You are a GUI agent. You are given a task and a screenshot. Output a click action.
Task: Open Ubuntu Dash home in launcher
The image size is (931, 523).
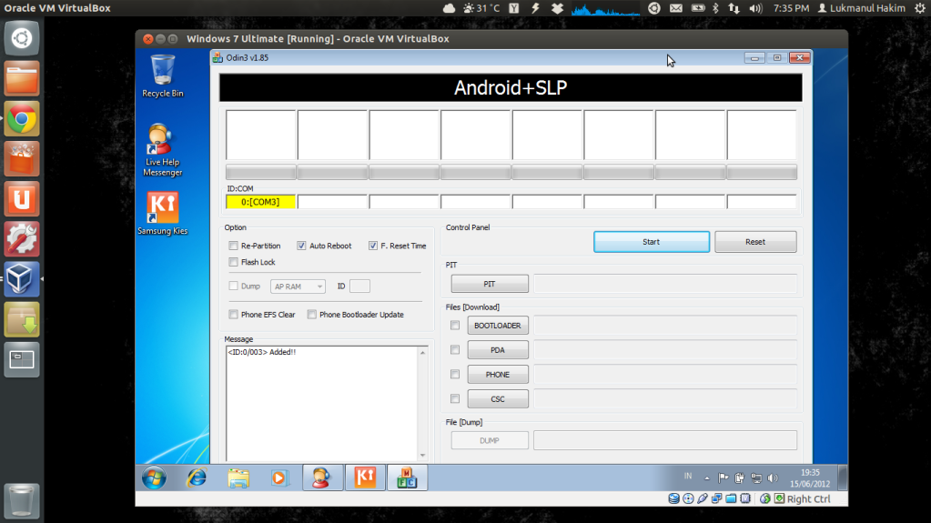tap(22, 38)
